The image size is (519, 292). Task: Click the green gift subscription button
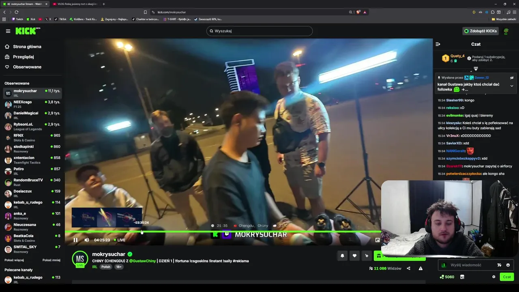[x=399, y=256]
